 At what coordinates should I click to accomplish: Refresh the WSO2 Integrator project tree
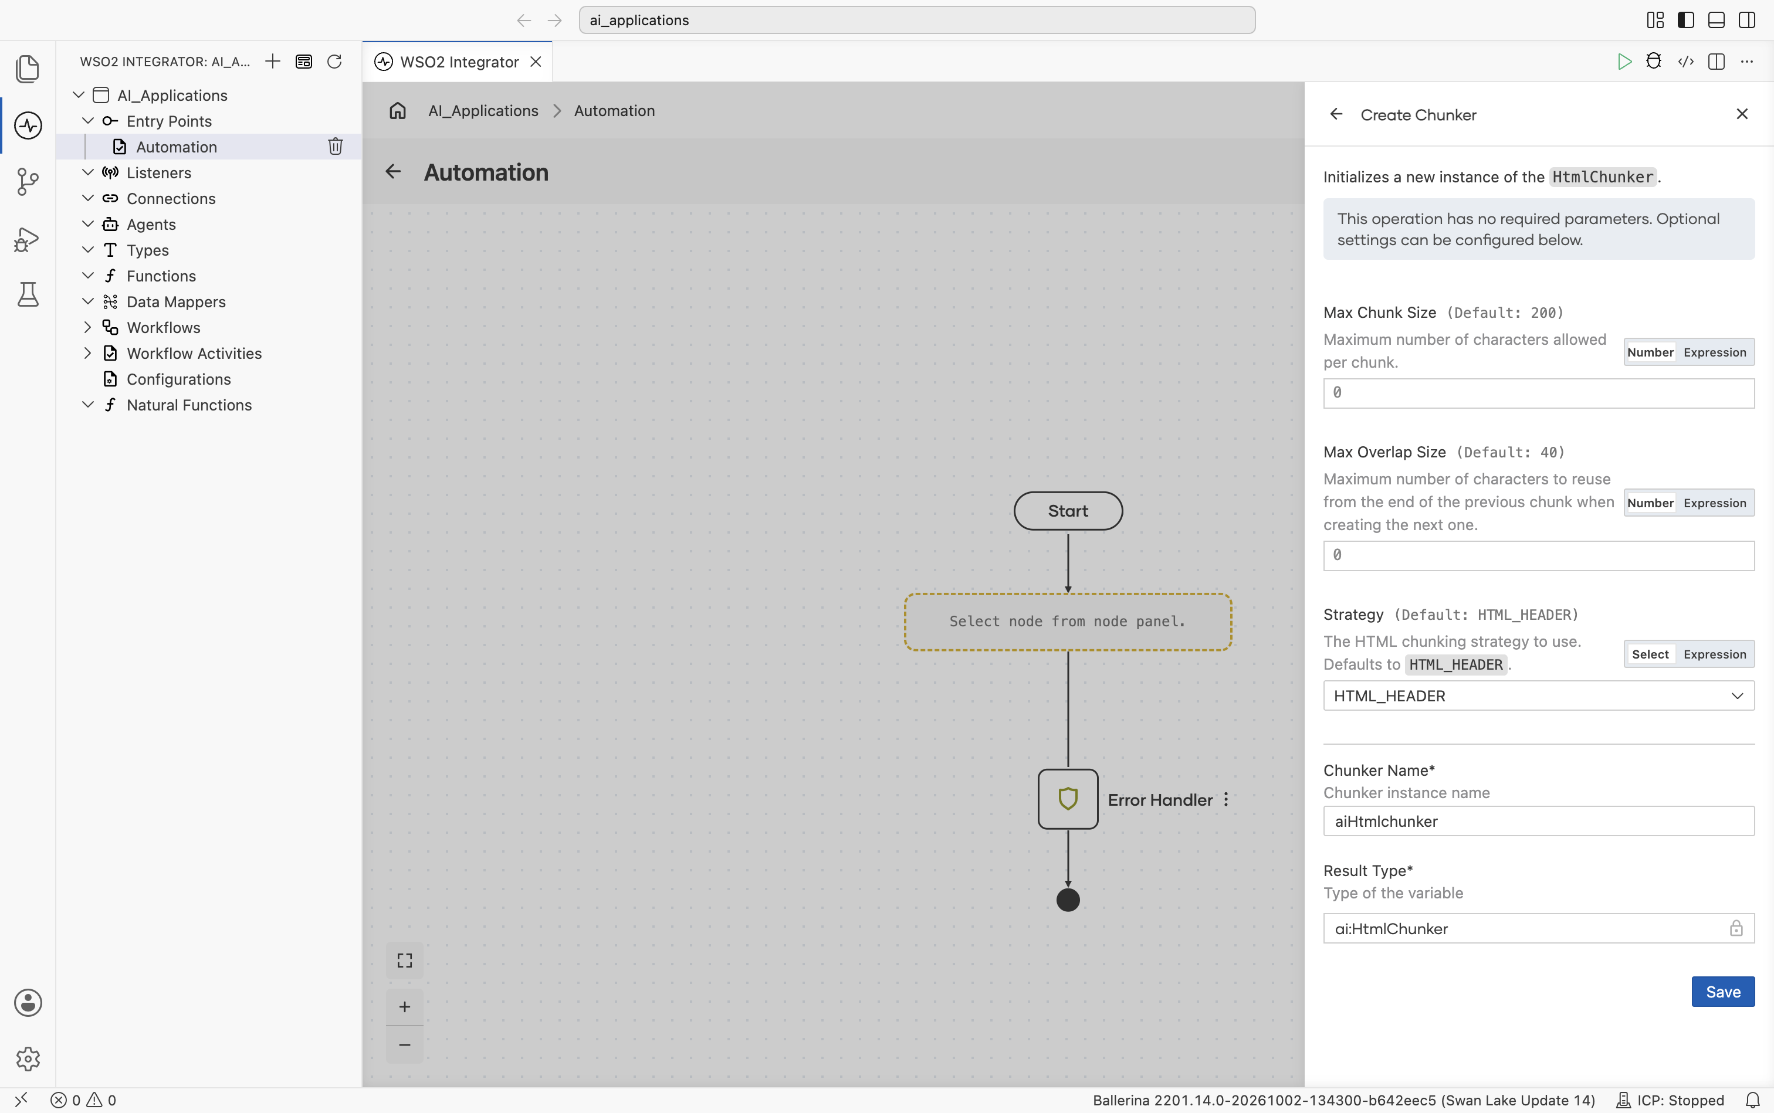click(334, 61)
